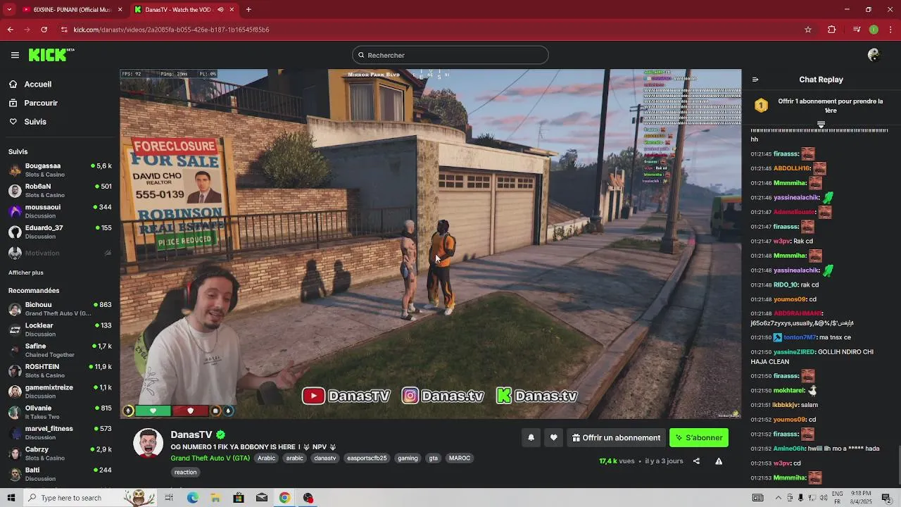Select the danastv tag
This screenshot has width=901, height=507.
(325, 458)
